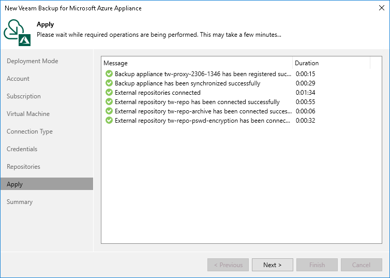Select the Subscription step in sidebar
Image resolution: width=390 pixels, height=278 pixels.
tap(23, 96)
